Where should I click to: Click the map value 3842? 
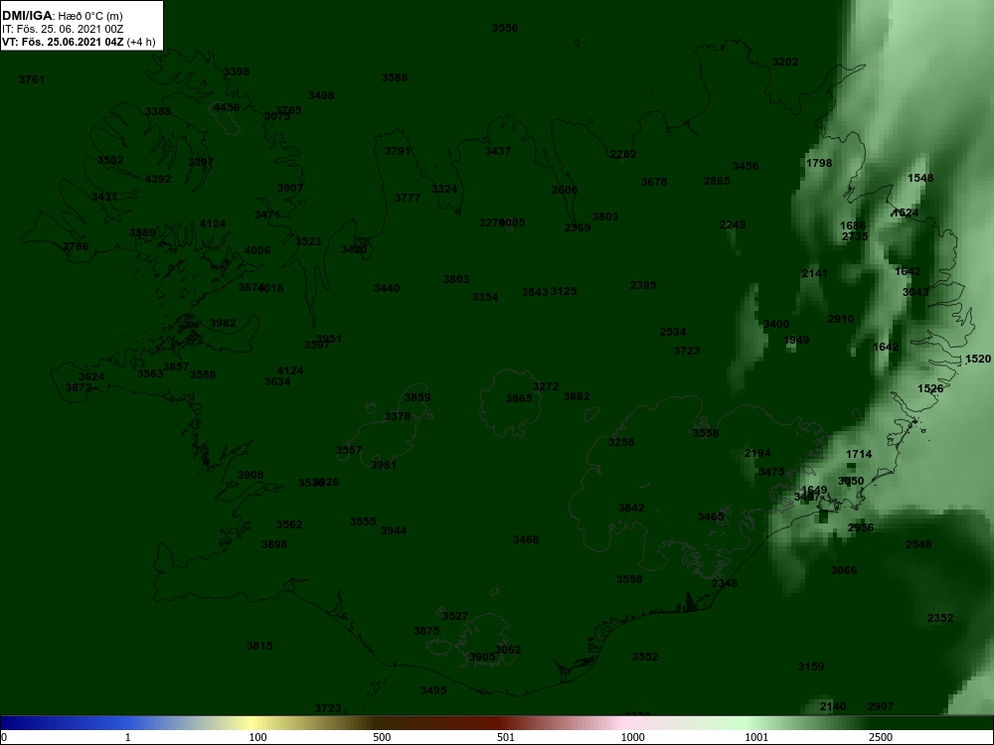tap(631, 508)
